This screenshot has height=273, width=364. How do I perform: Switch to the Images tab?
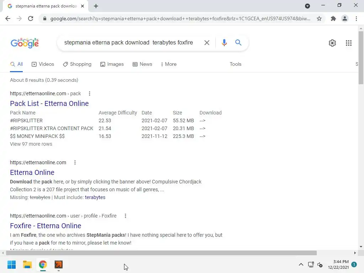pos(112,64)
